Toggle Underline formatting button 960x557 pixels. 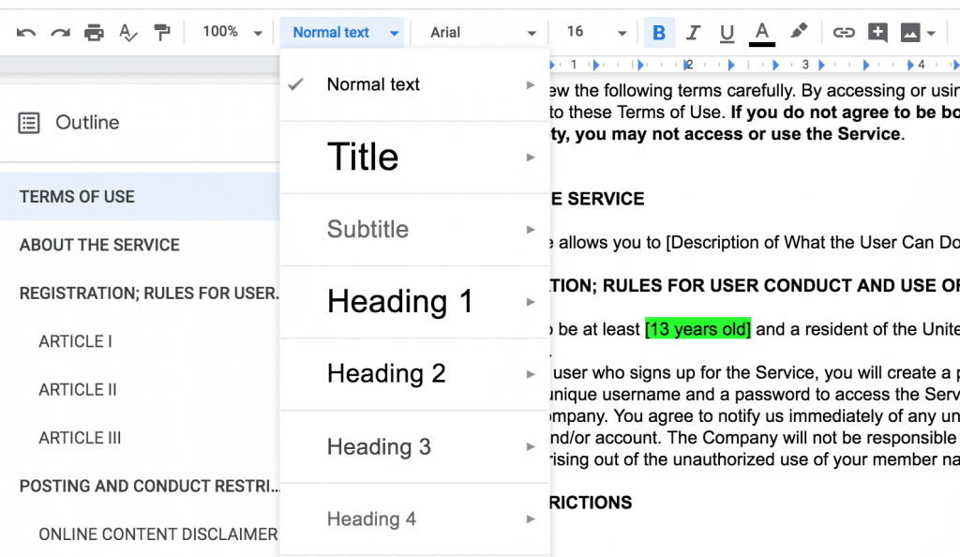(727, 33)
